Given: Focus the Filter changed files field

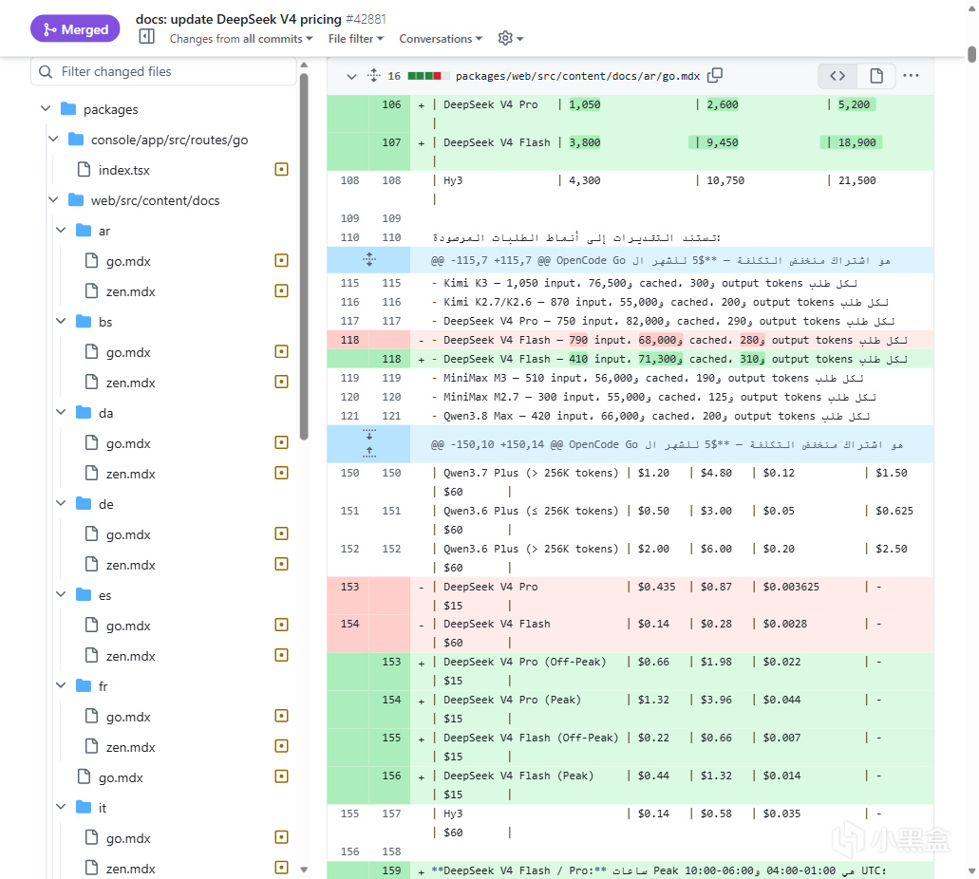Looking at the screenshot, I should pyautogui.click(x=163, y=72).
